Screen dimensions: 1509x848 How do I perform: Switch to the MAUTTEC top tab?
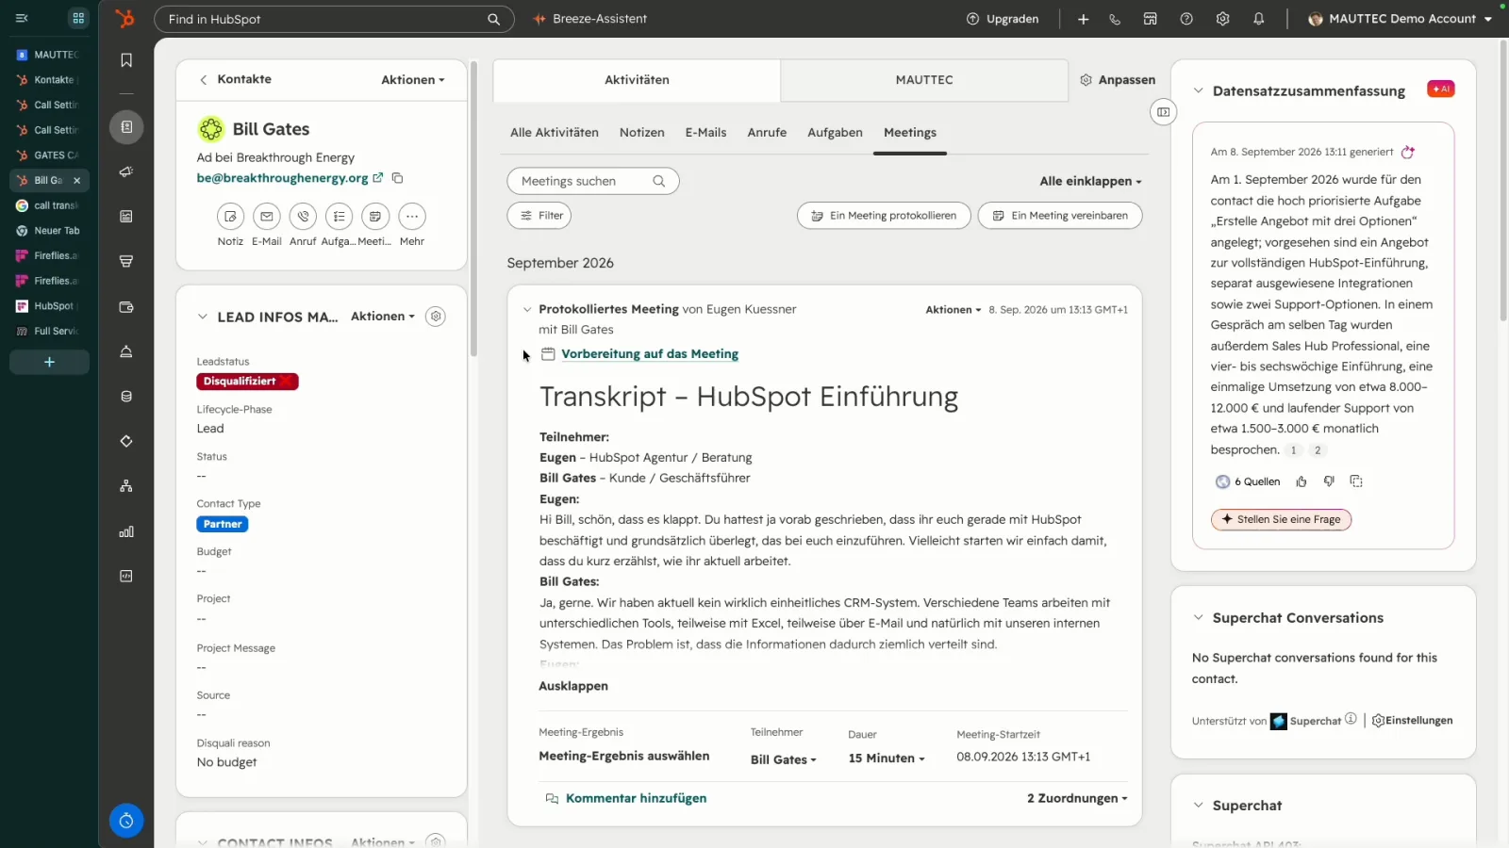point(924,80)
